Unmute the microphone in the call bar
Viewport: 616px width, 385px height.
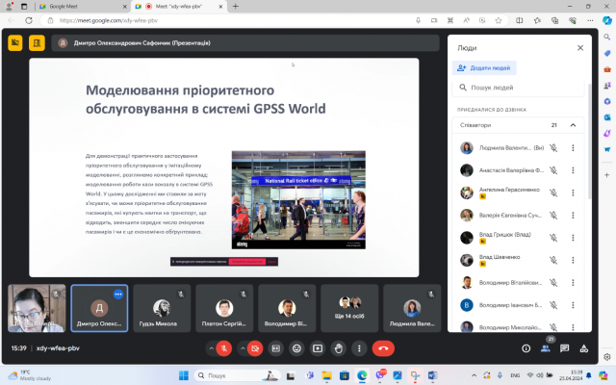[x=223, y=347]
